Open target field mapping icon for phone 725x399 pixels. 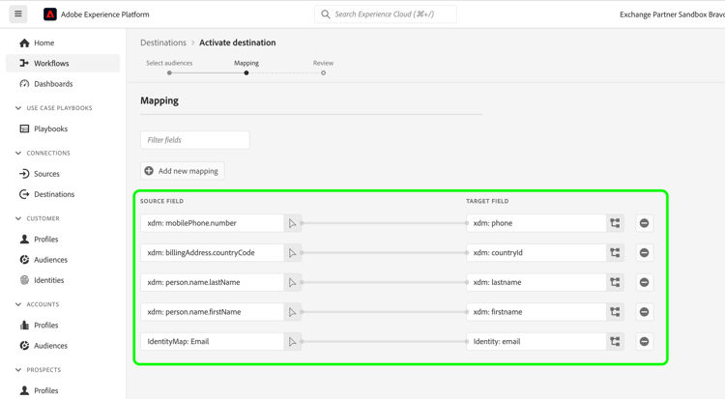[x=615, y=223]
